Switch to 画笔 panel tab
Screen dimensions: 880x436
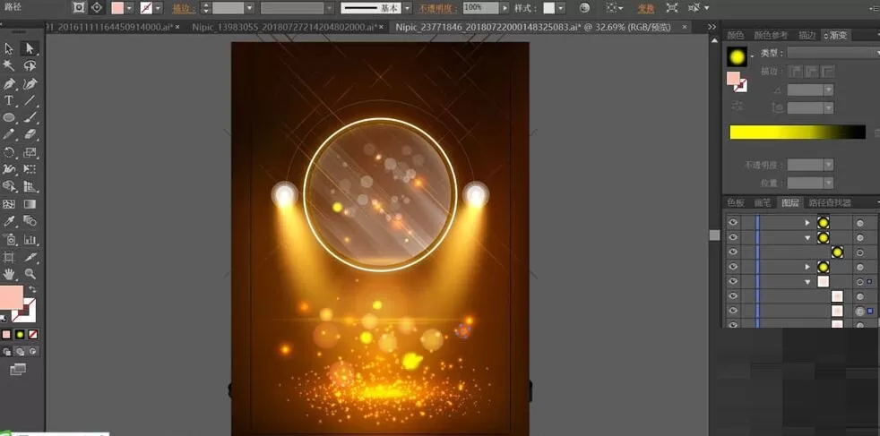[x=763, y=202]
